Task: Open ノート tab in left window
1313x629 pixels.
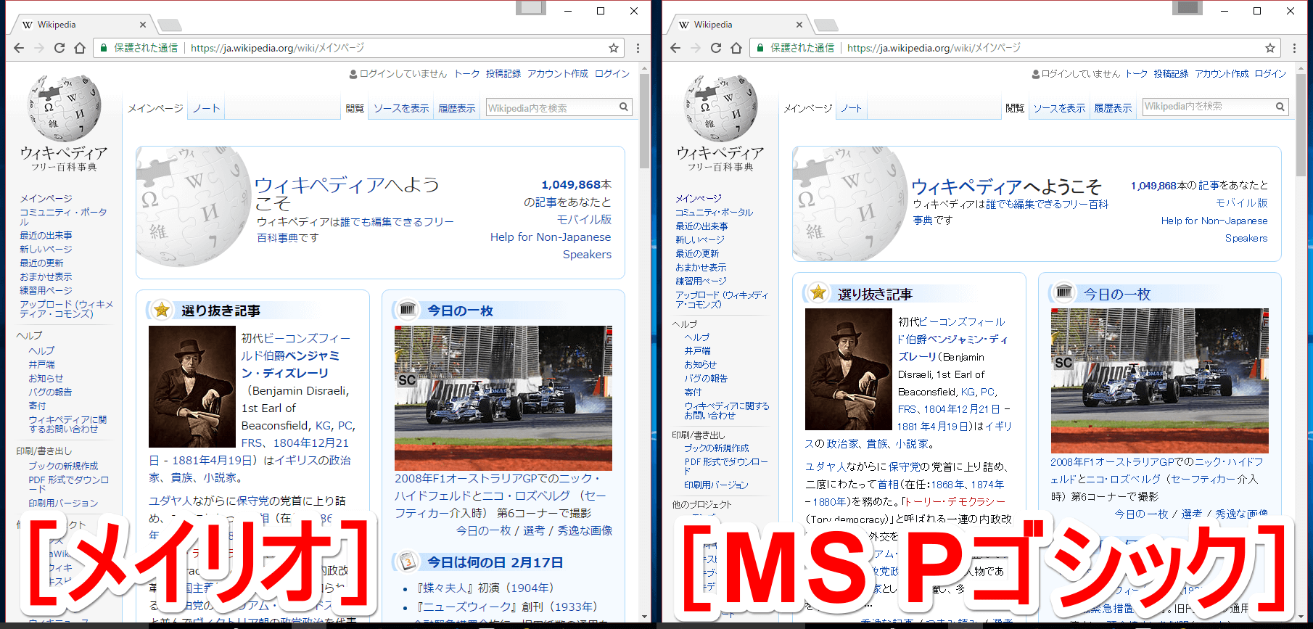Action: click(x=206, y=109)
